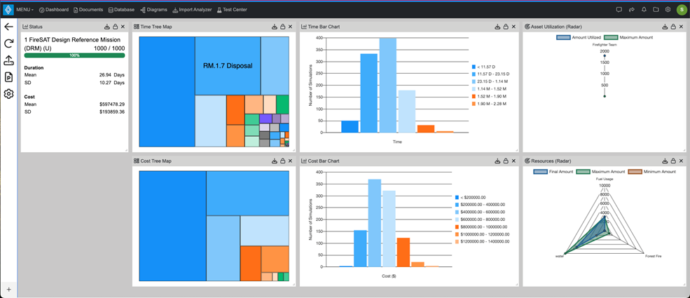This screenshot has height=298, width=690.
Task: Click the '$800000.00 - 1000000.00' legend swatch
Action: [457, 226]
